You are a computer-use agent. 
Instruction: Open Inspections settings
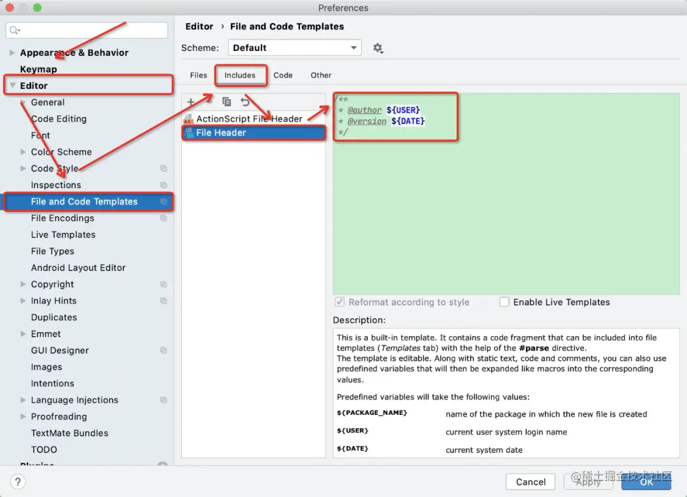click(x=55, y=185)
